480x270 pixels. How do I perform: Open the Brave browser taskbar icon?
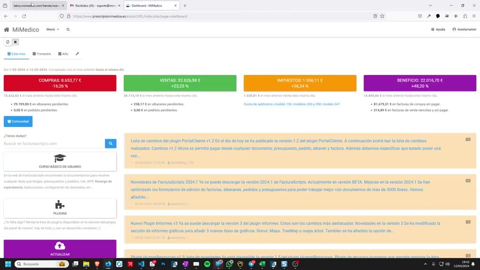pyautogui.click(x=97, y=264)
